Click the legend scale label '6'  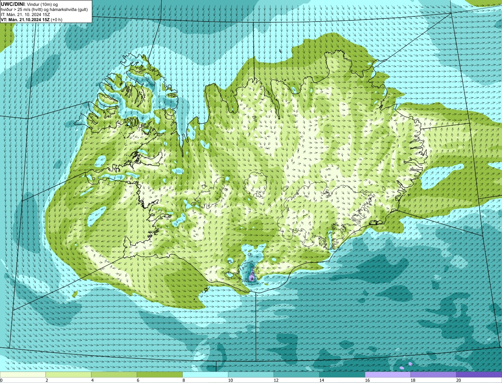138,380
